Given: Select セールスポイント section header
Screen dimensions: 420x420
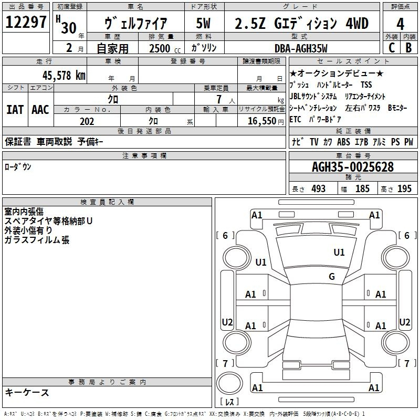Looking at the screenshot, I should [x=353, y=61].
